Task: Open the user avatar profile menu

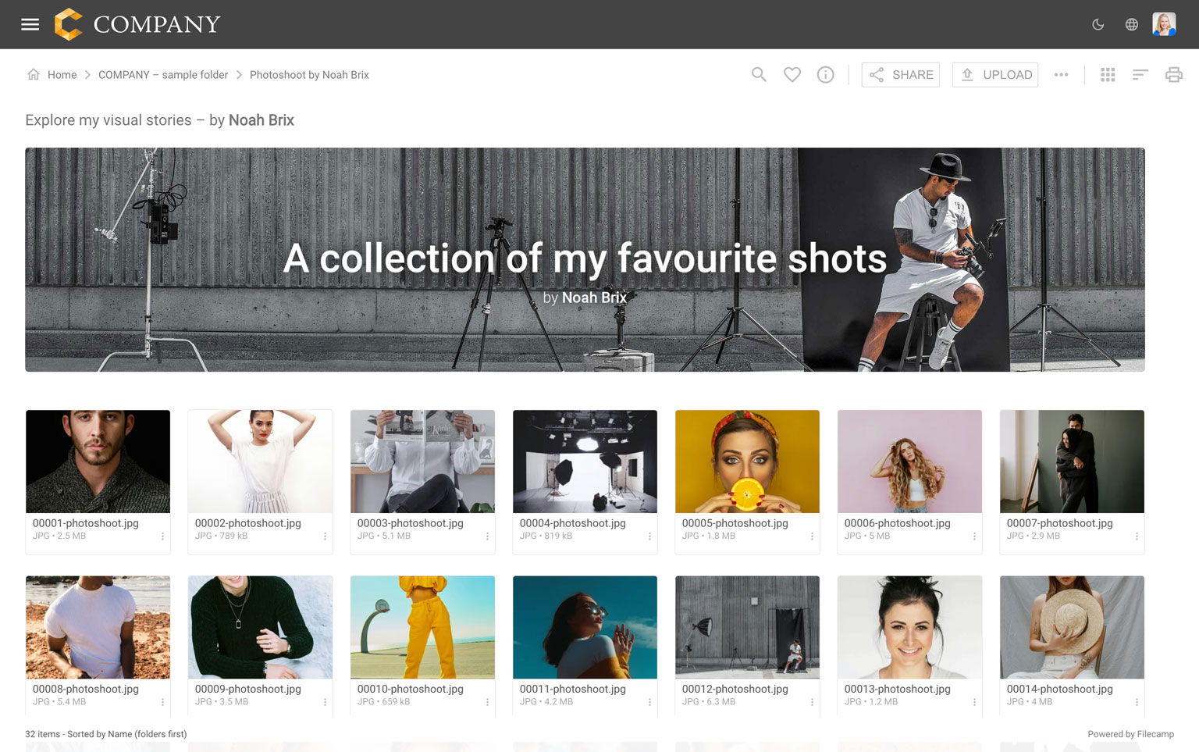Action: pos(1164,24)
